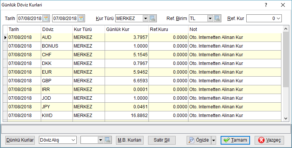292x148 pixels.
Task: Open calendar for the first Tarih date
Action: 46,18
